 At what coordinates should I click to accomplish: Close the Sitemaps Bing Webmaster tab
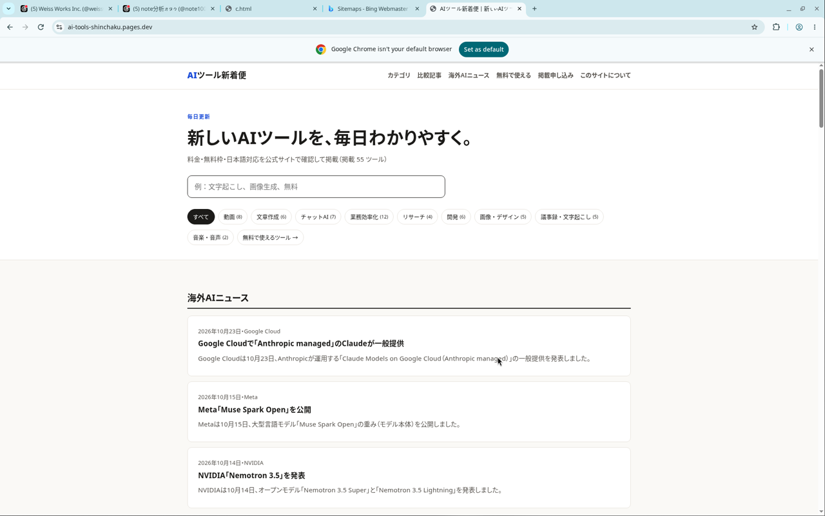[x=418, y=9]
